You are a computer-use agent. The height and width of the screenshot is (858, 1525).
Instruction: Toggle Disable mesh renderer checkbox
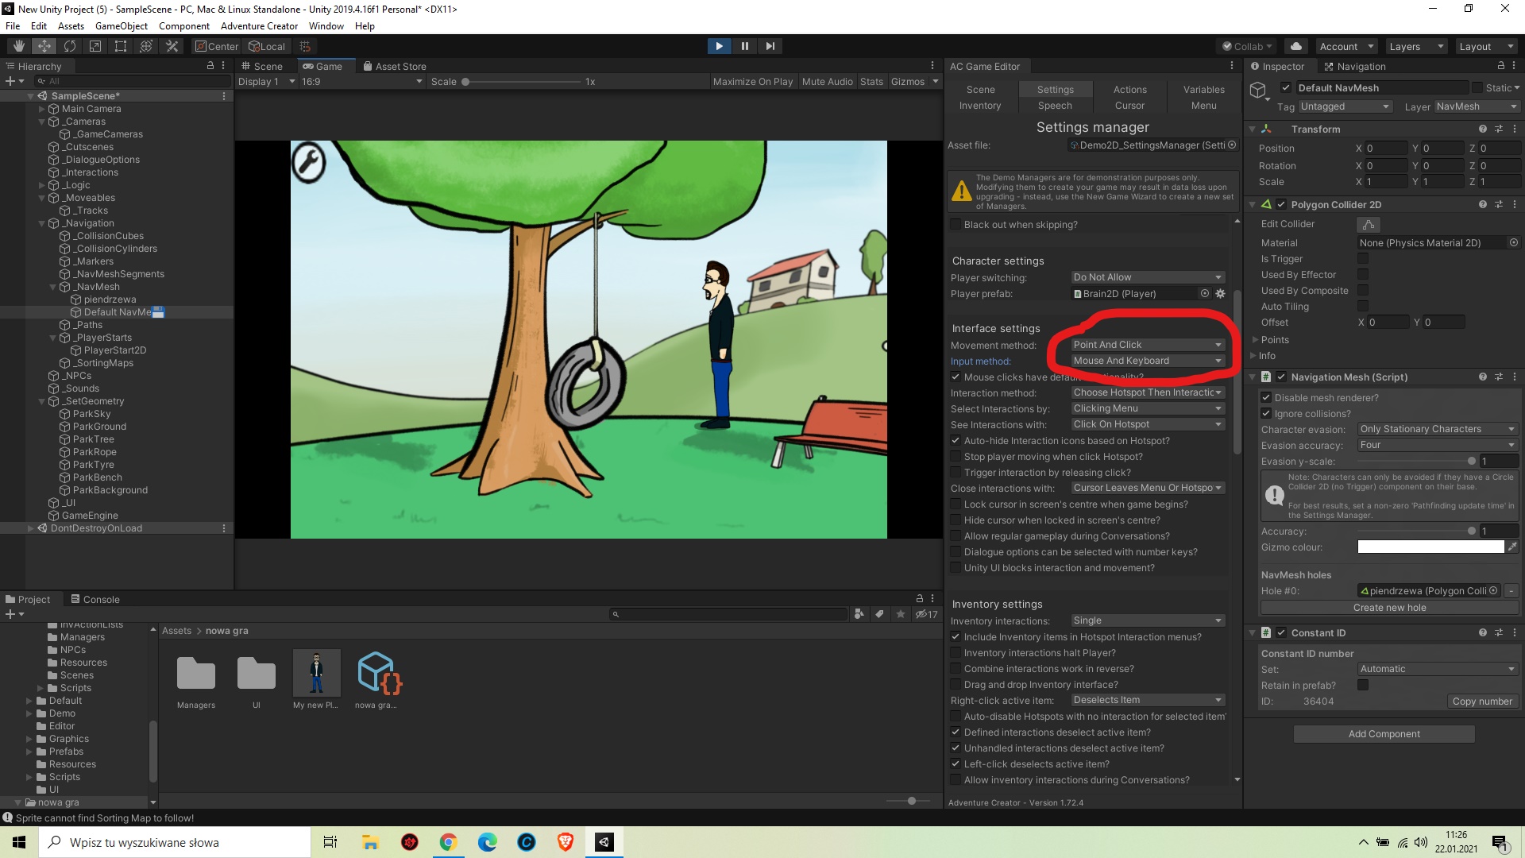pyautogui.click(x=1267, y=398)
